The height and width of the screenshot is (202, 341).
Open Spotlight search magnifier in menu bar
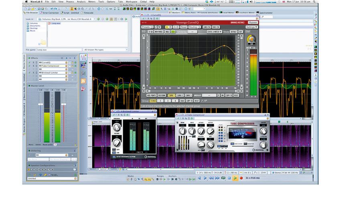(x=314, y=2)
